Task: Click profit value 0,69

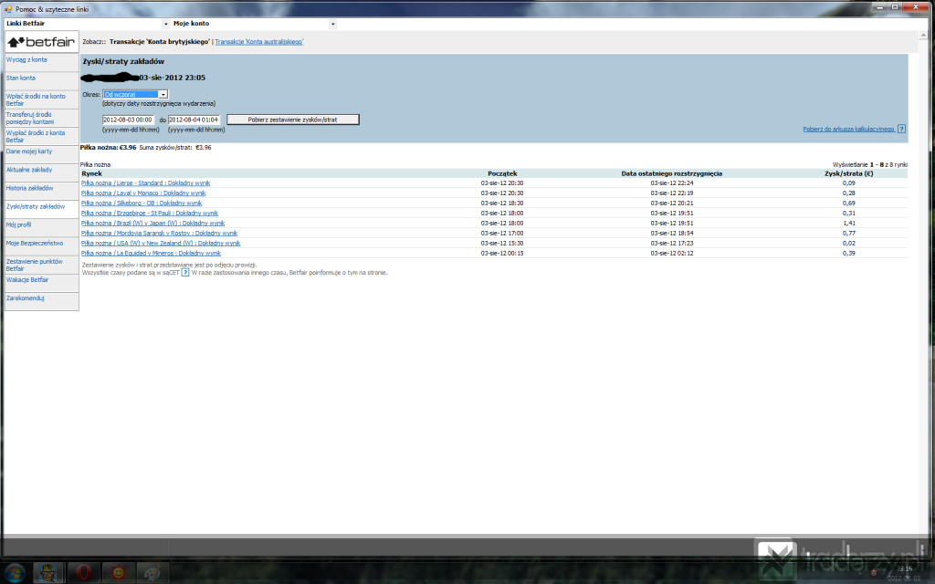Action: (848, 203)
